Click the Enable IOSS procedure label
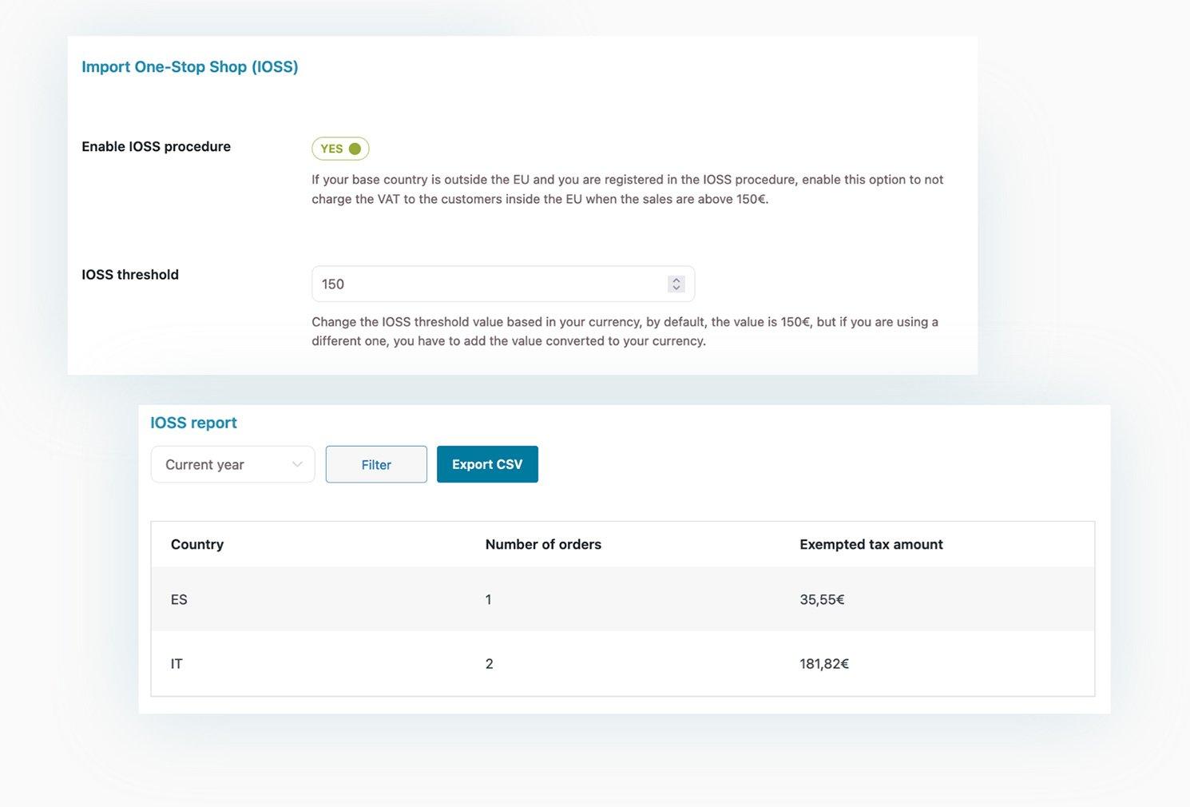Image resolution: width=1190 pixels, height=807 pixels. (x=156, y=146)
